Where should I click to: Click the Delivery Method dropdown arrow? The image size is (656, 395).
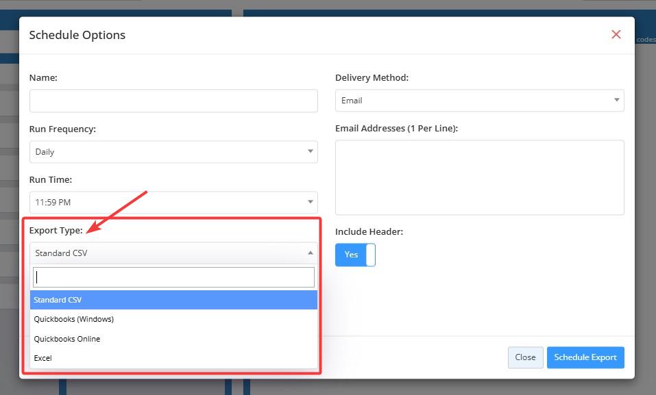pos(616,101)
